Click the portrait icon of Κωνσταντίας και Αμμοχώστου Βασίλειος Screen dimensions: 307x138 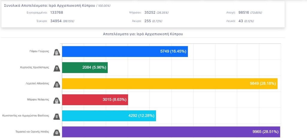point(57,116)
